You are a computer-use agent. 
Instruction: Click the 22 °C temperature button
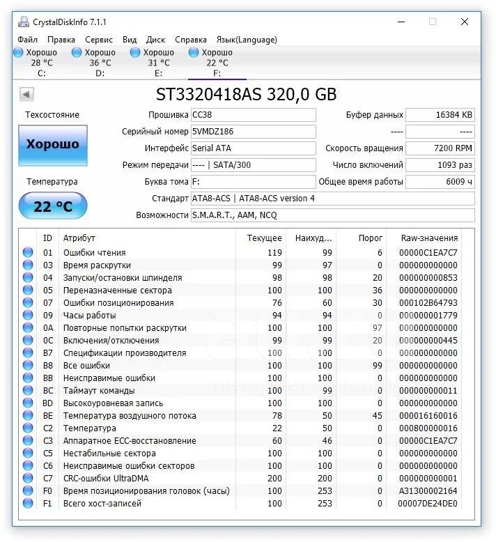coord(53,206)
